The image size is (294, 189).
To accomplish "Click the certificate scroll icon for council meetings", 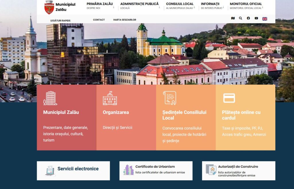I will point(169,98).
